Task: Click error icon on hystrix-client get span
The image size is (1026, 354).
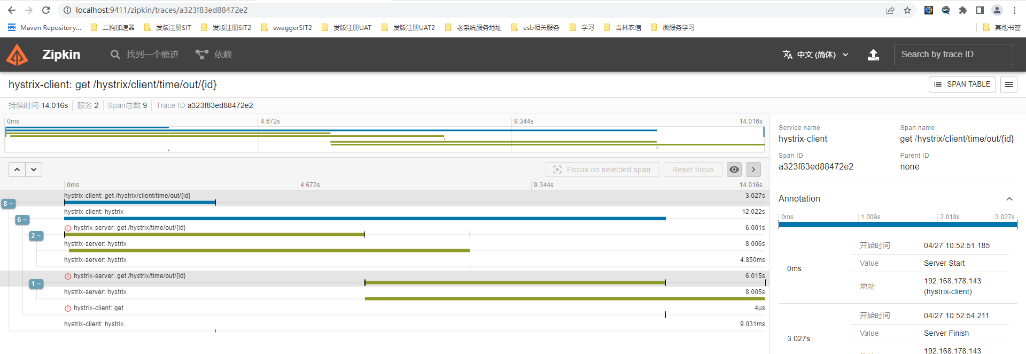Action: [68, 309]
